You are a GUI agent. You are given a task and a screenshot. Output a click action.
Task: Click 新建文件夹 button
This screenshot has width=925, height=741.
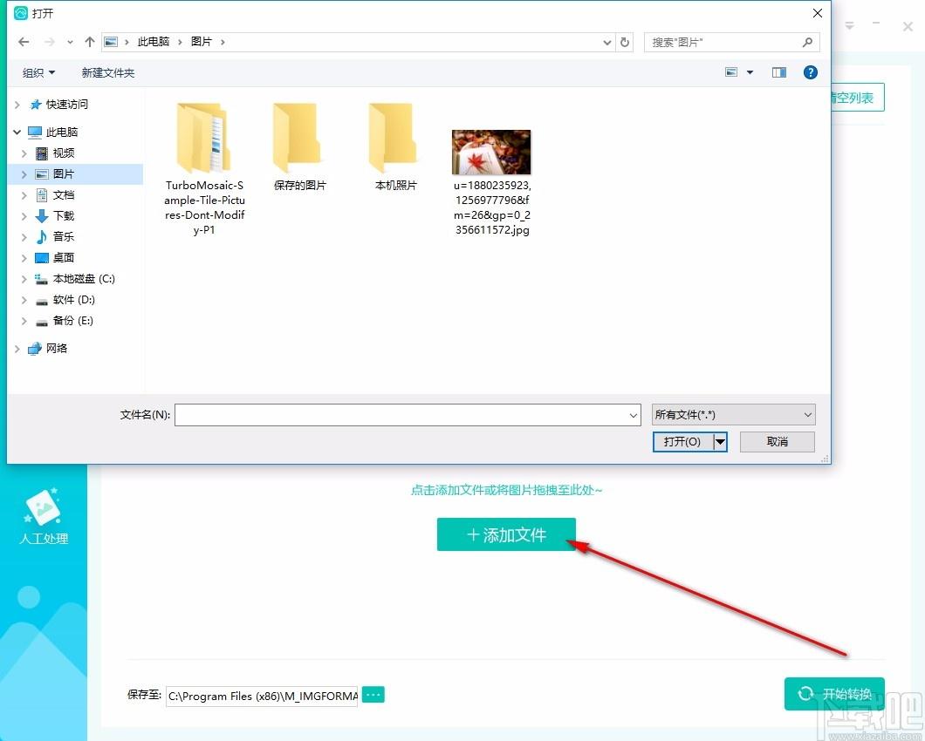tap(108, 72)
